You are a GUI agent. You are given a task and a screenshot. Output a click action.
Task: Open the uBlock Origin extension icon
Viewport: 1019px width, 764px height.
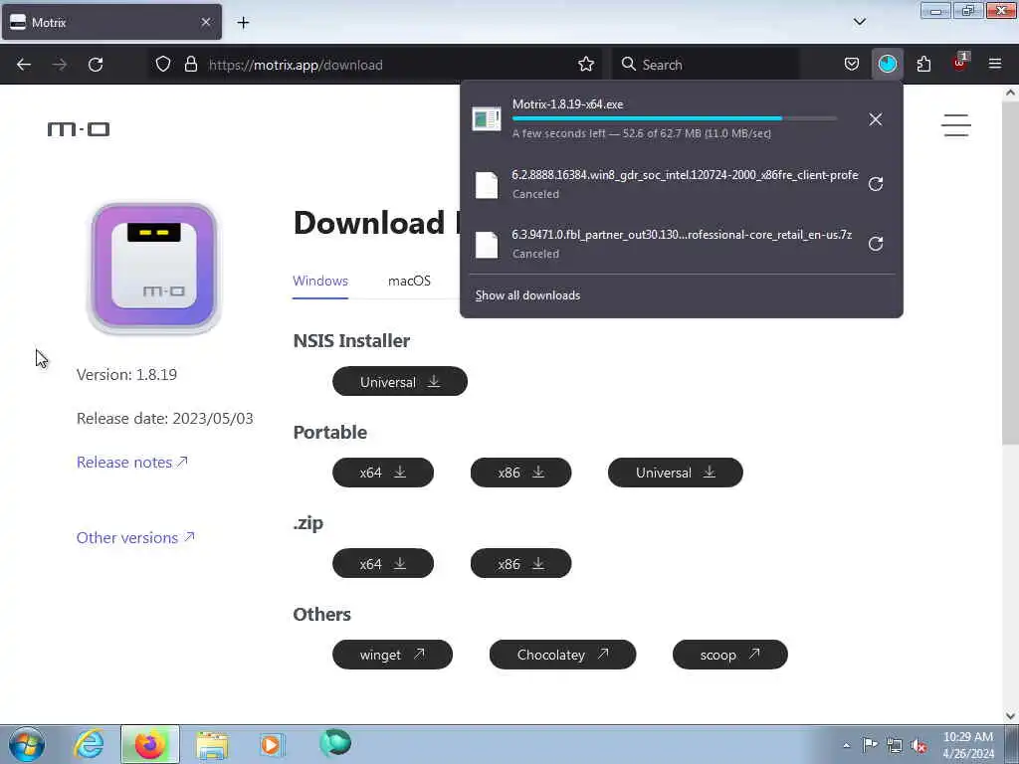point(960,63)
